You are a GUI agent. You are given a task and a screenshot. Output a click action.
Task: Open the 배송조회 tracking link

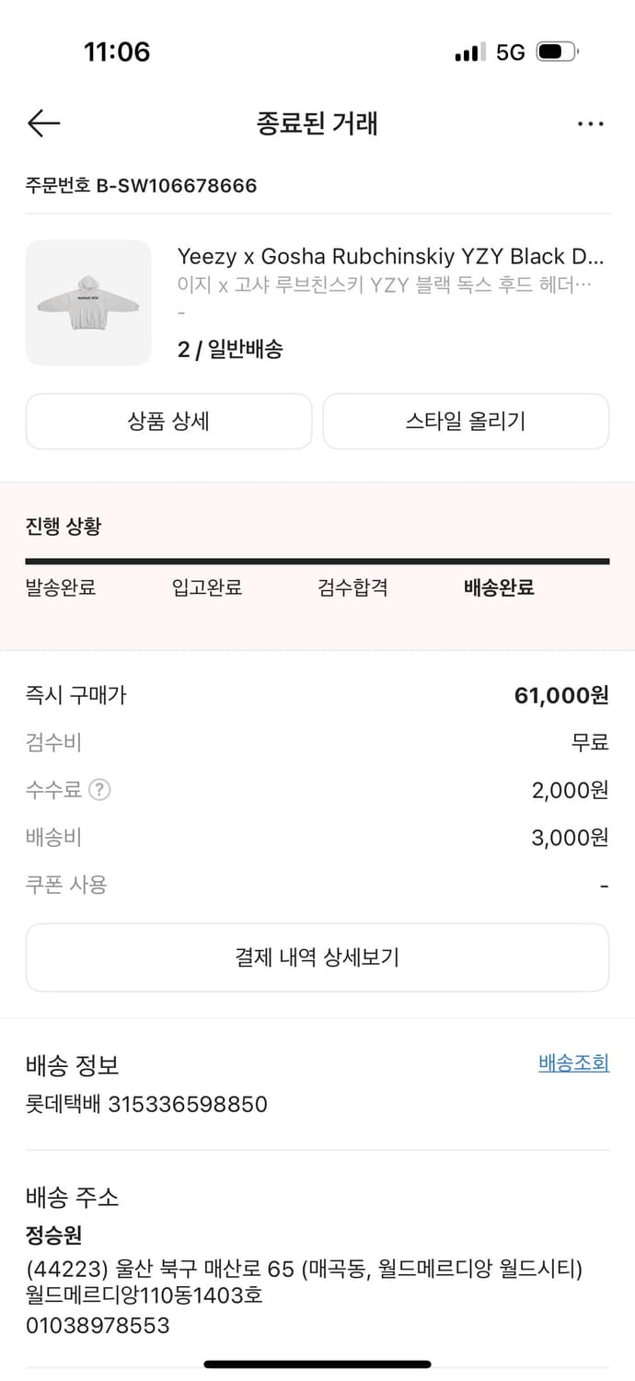click(x=573, y=1063)
